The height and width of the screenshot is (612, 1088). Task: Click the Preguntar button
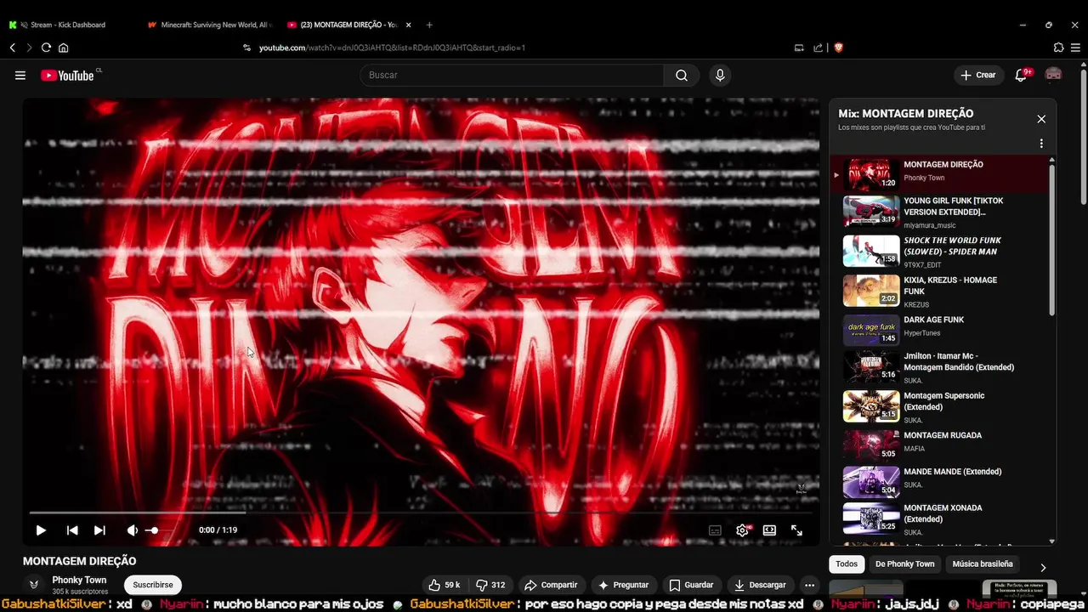(623, 585)
